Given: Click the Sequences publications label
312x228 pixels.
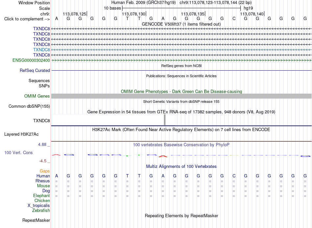Looking at the screenshot, I should pos(39,80).
